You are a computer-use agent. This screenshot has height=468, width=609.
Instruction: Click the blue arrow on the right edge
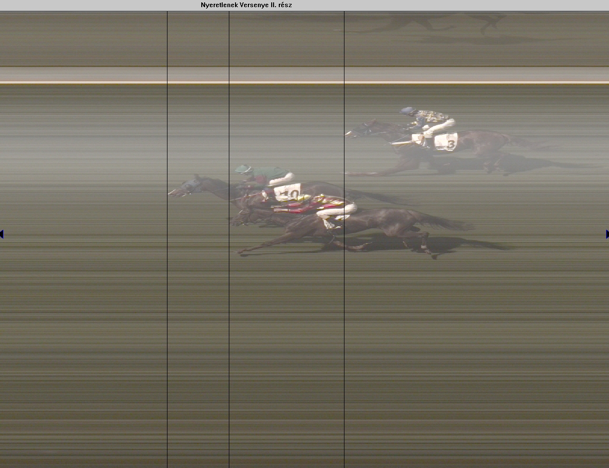coord(607,234)
